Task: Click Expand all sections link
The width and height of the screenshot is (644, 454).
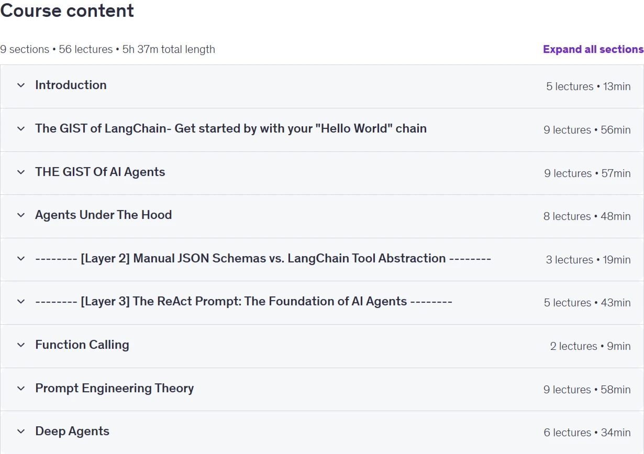Action: [593, 49]
